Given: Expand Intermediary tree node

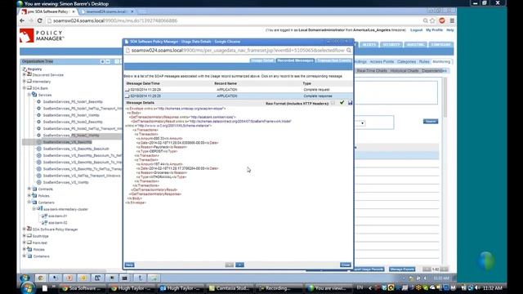Looking at the screenshot, I should coord(25,82).
